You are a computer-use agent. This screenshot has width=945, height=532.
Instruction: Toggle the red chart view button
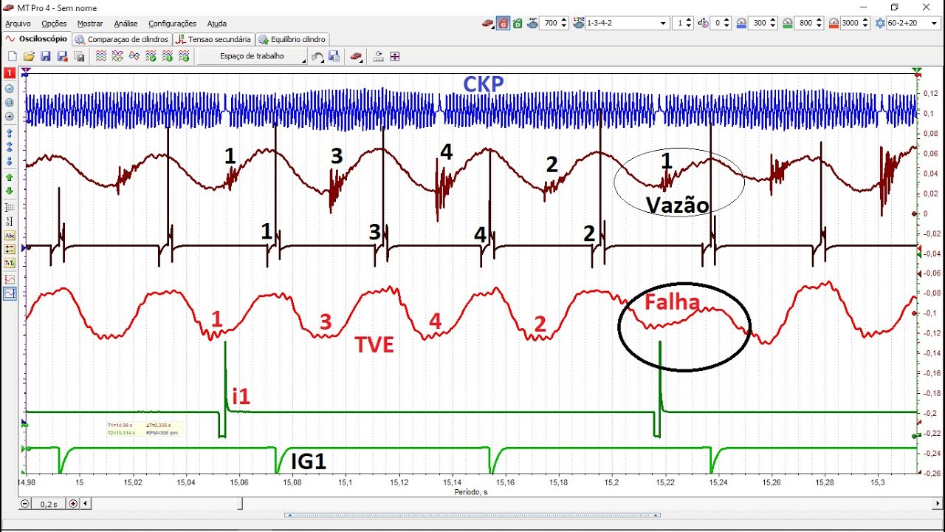point(10,279)
